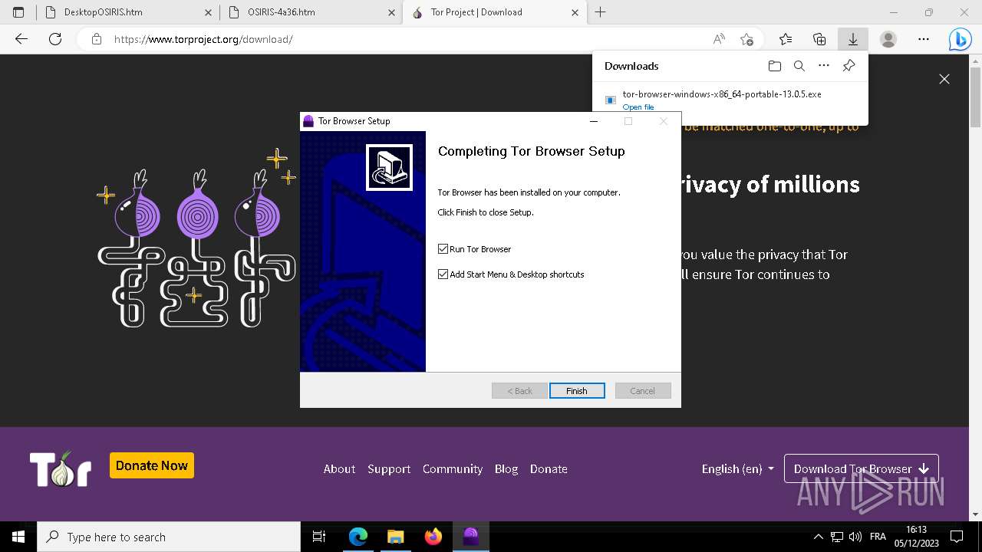
Task: Open the Support footer link
Action: (389, 469)
